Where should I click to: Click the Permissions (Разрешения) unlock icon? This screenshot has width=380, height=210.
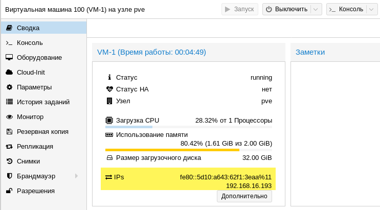click(9, 191)
